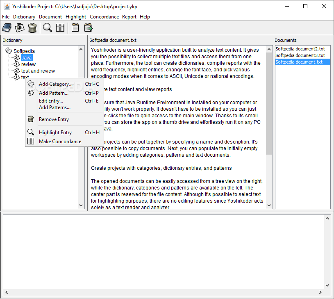Viewport: 334px width, 299px height.
Task: Click the bottom panel scroll up arrow
Action: tap(327, 218)
